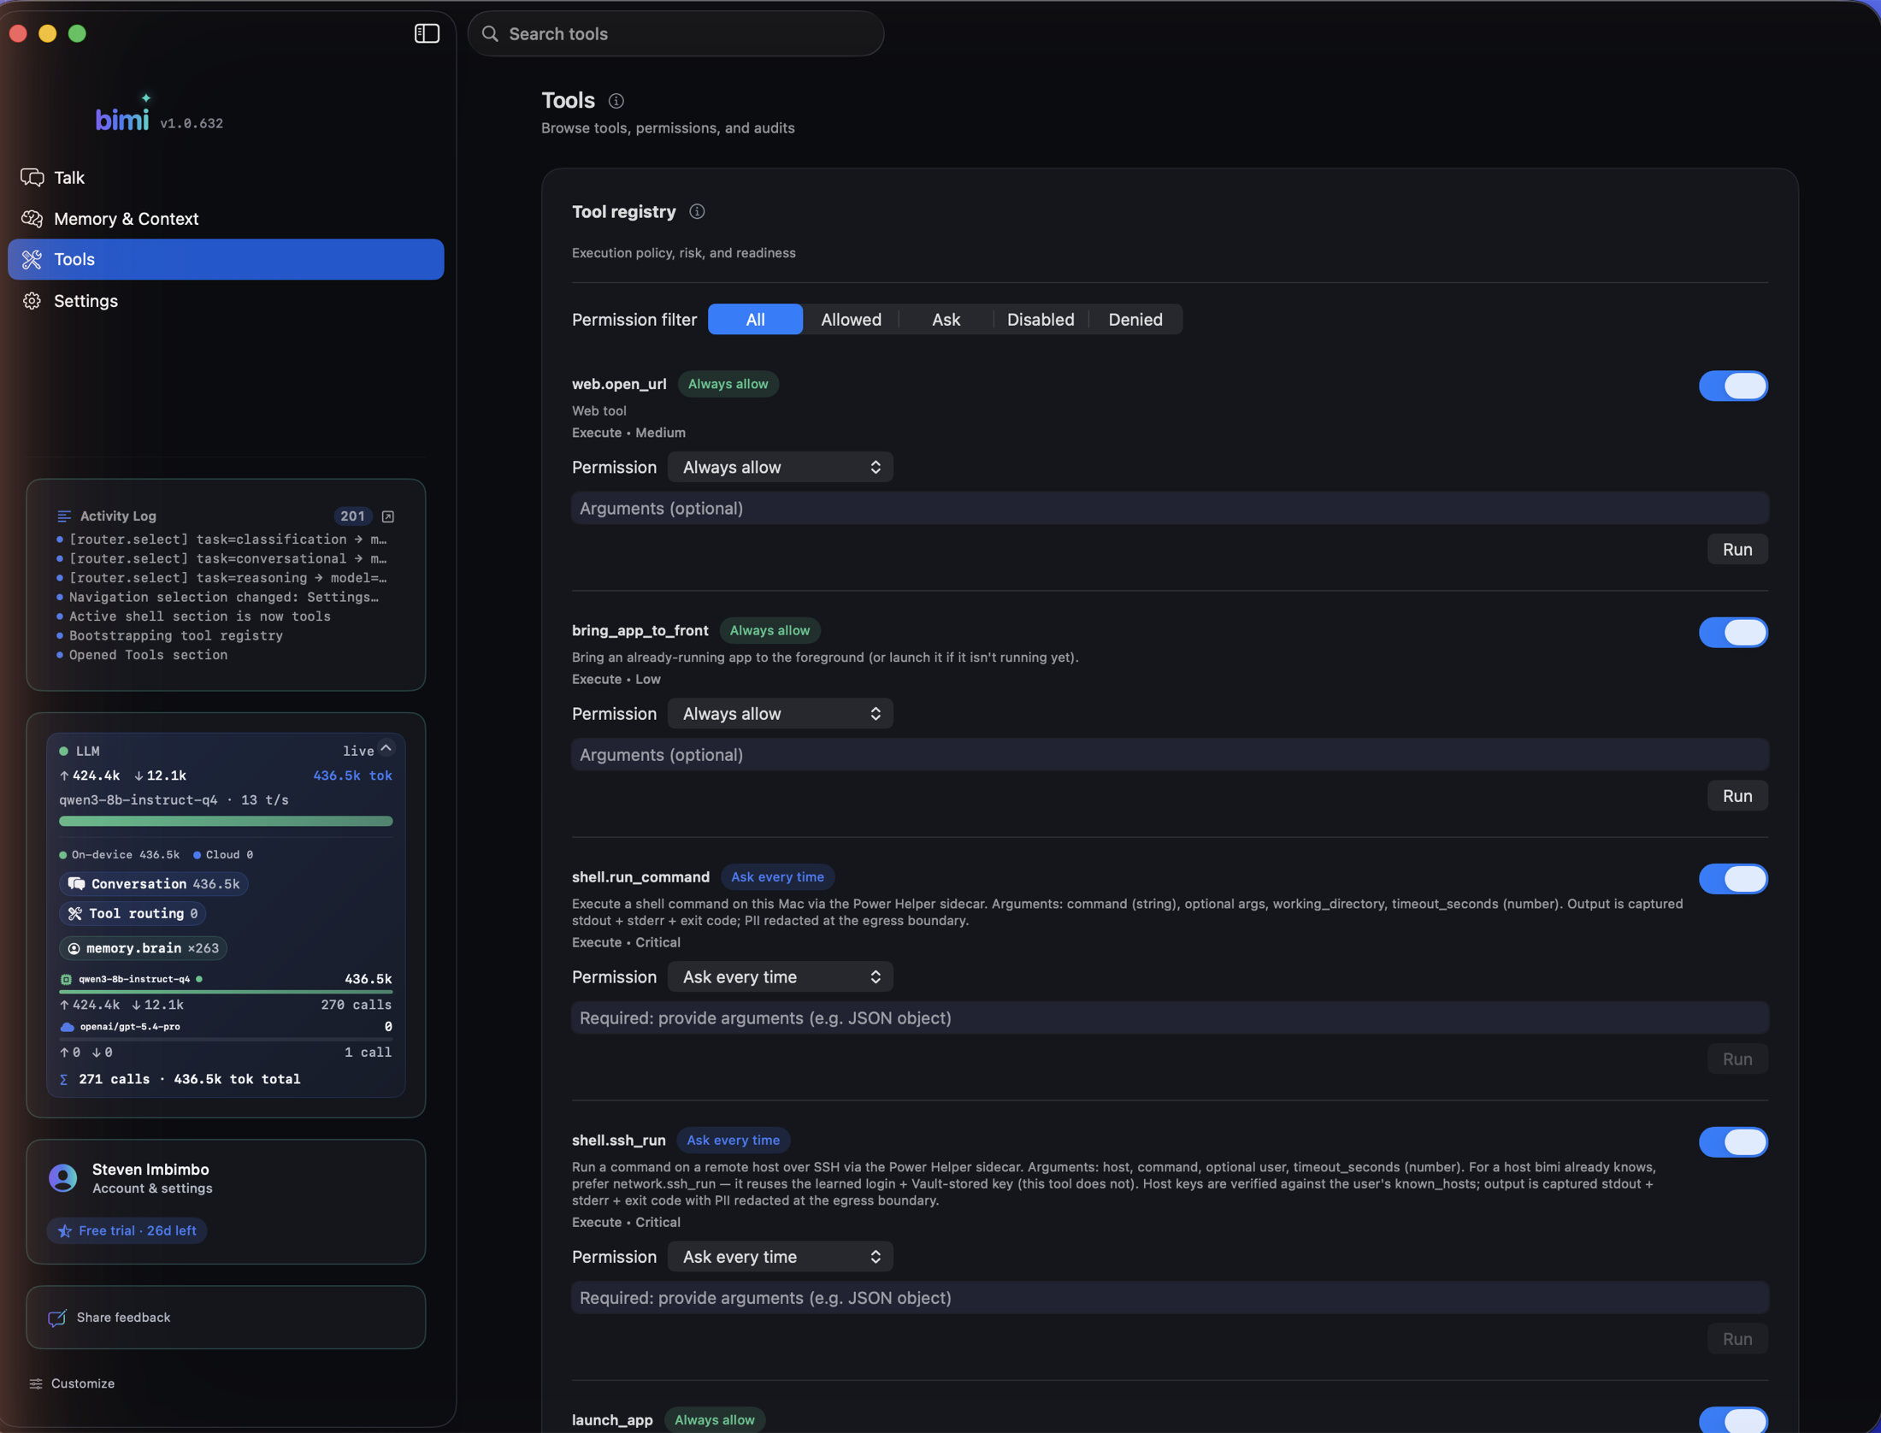This screenshot has height=1433, width=1881.
Task: Open Memory & Context section
Action: 226,218
